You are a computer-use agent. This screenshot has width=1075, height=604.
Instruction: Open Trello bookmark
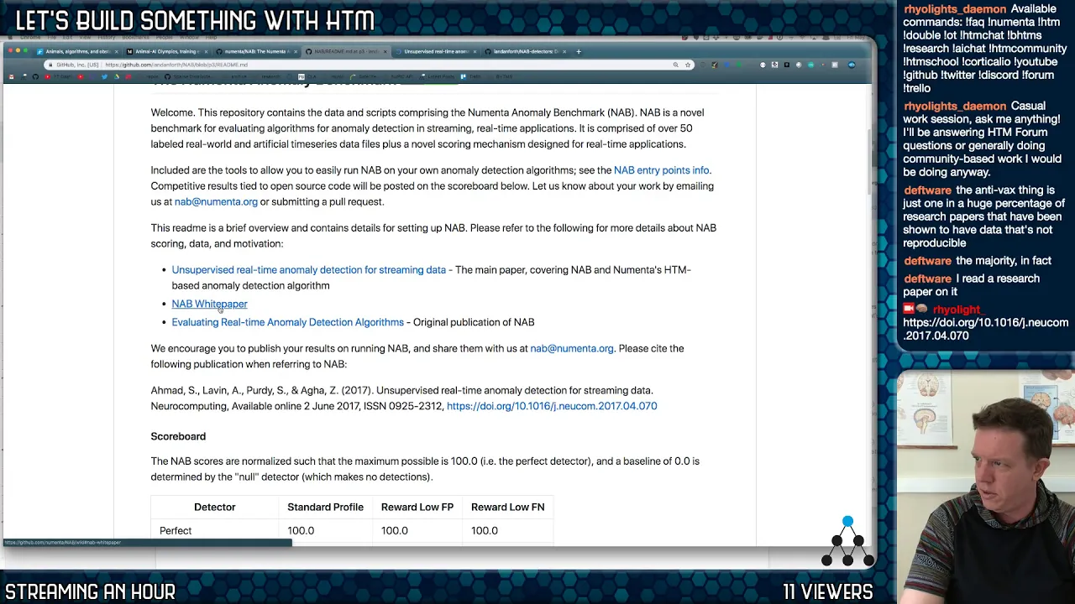point(472,76)
